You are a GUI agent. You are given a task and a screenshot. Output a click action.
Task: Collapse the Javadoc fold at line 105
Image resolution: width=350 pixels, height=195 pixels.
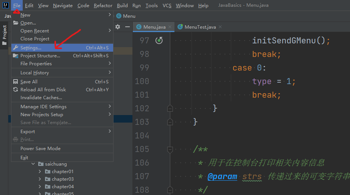[170, 149]
